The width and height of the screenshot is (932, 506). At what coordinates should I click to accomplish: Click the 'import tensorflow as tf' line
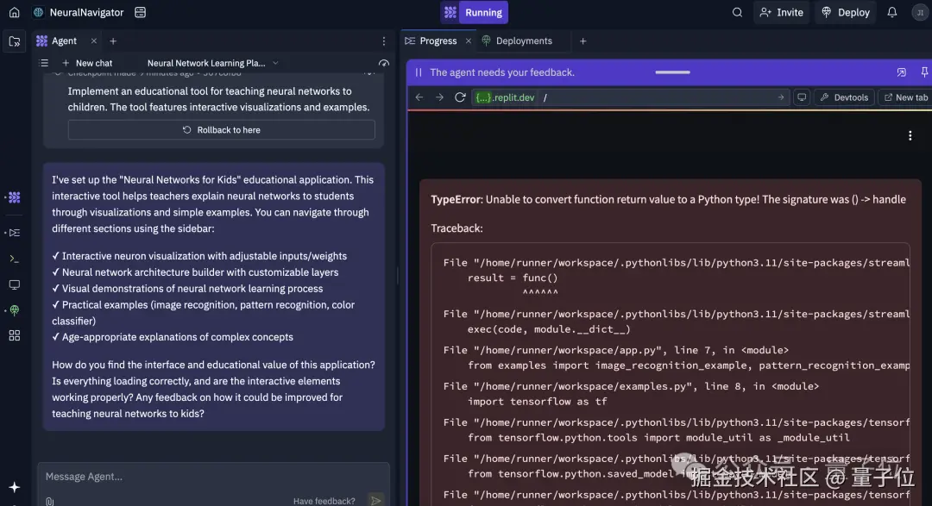[538, 402]
